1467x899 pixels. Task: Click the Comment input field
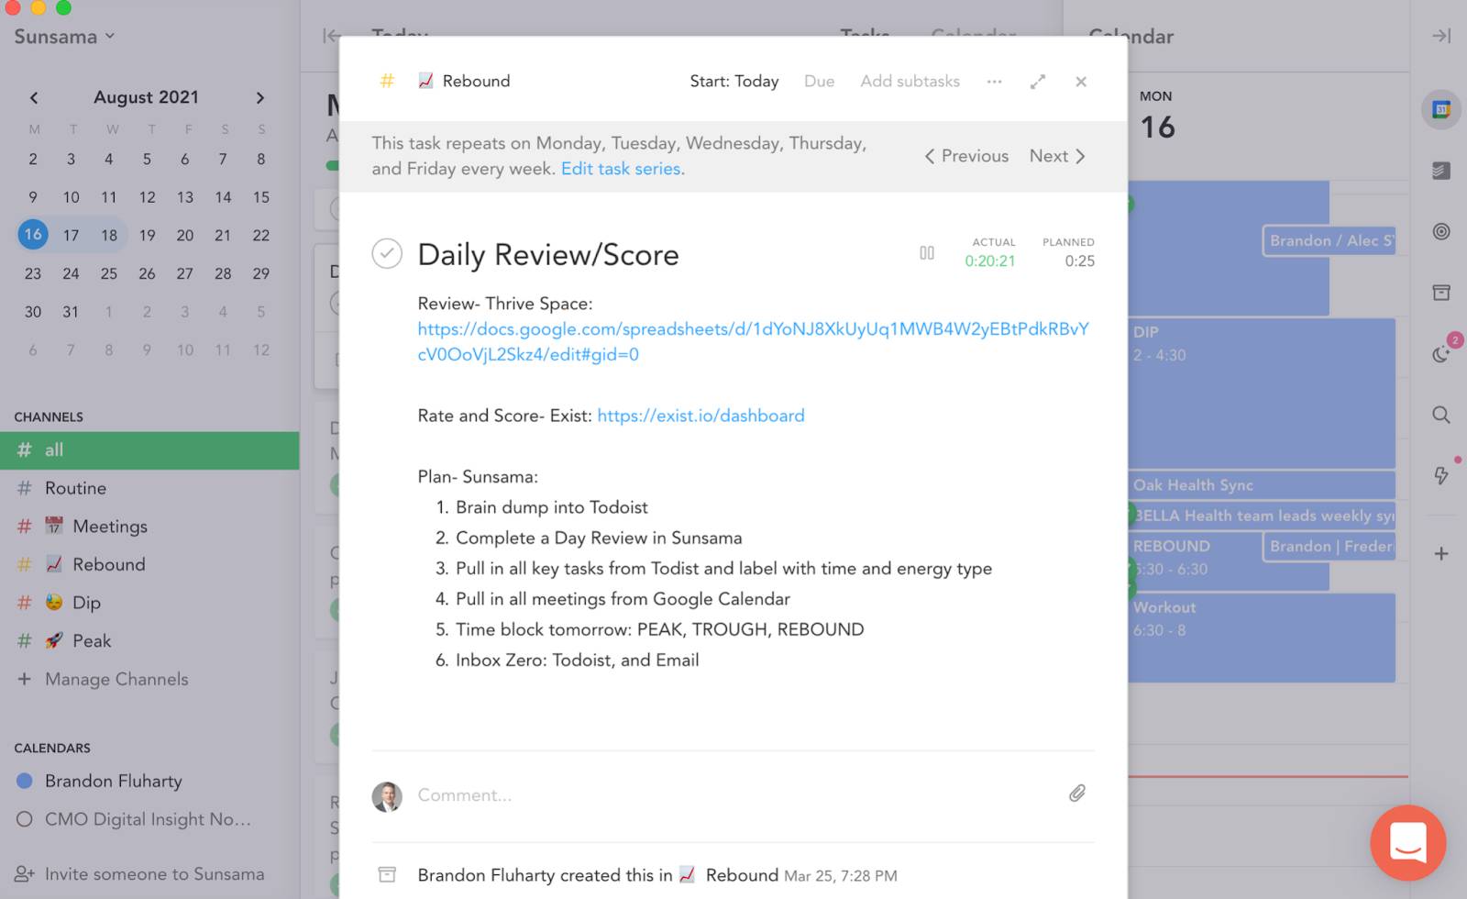pyautogui.click(x=733, y=795)
